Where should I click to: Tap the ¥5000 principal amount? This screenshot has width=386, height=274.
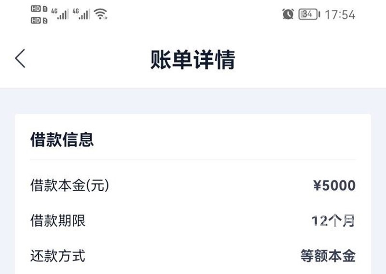tap(334, 185)
